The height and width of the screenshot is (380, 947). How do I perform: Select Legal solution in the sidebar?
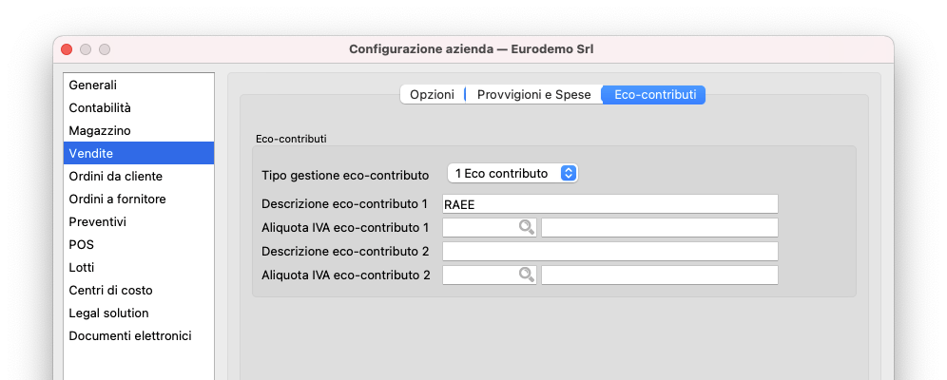tap(108, 313)
